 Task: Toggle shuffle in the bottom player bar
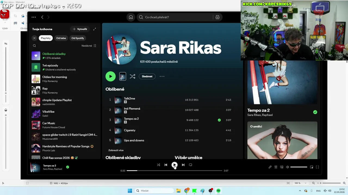[159, 165]
